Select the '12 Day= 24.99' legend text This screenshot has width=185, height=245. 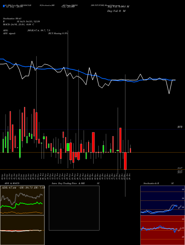[14, 7]
